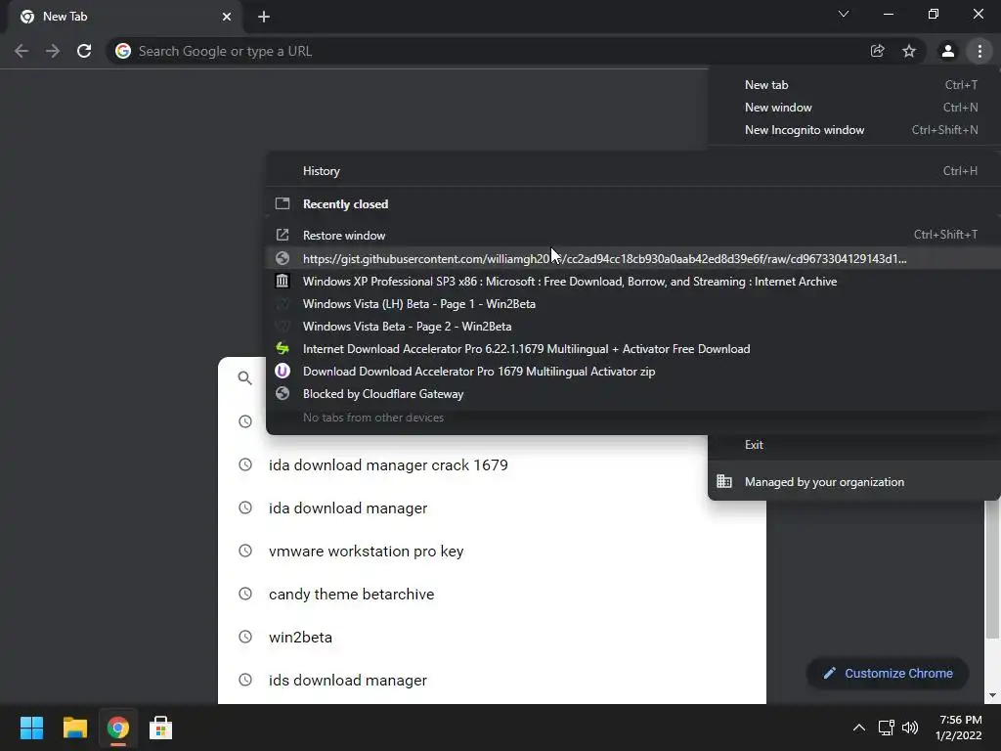Reopen Internet Download Accelerator Pro 6.22.1.1679 page
Image resolution: width=1001 pixels, height=751 pixels.
(633, 349)
